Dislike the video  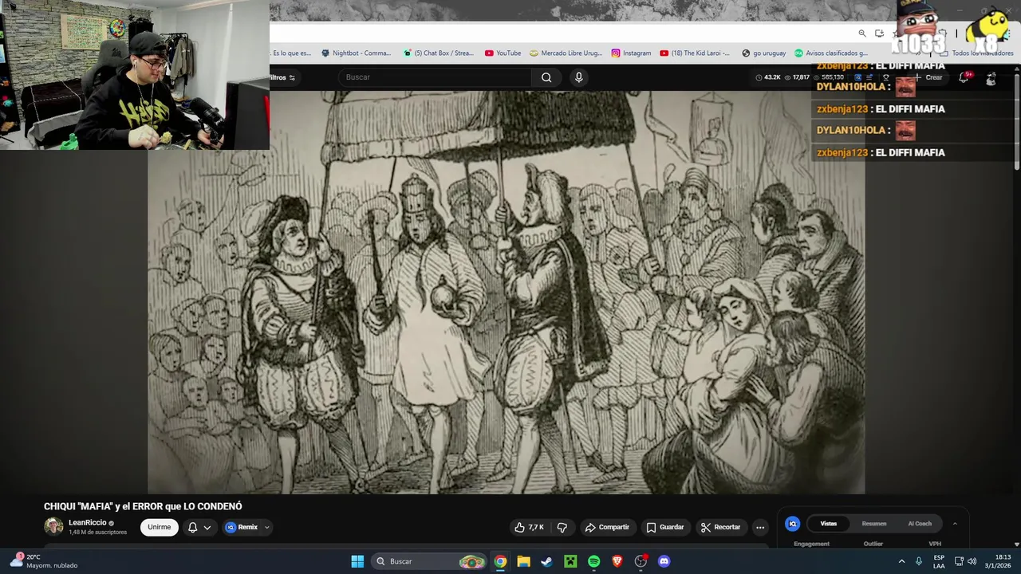point(562,527)
